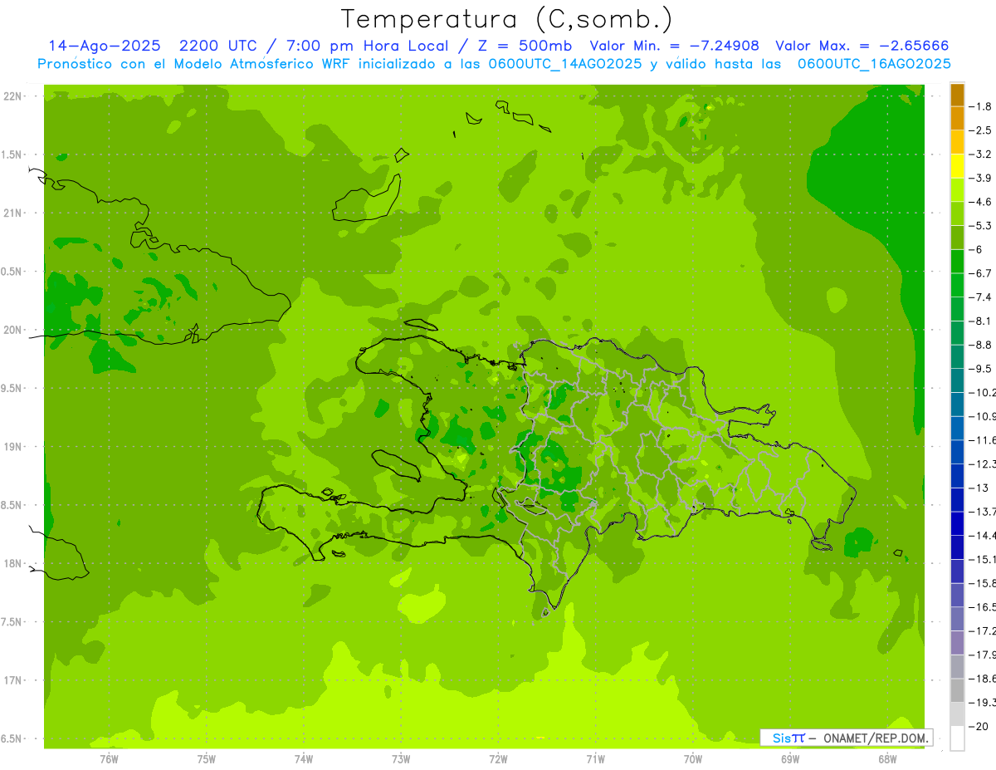Click the "73W" longitude label

[x=401, y=759]
